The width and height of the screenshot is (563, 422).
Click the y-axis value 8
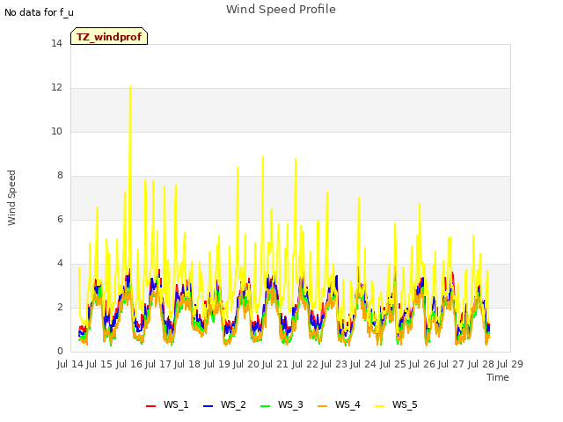pos(60,176)
